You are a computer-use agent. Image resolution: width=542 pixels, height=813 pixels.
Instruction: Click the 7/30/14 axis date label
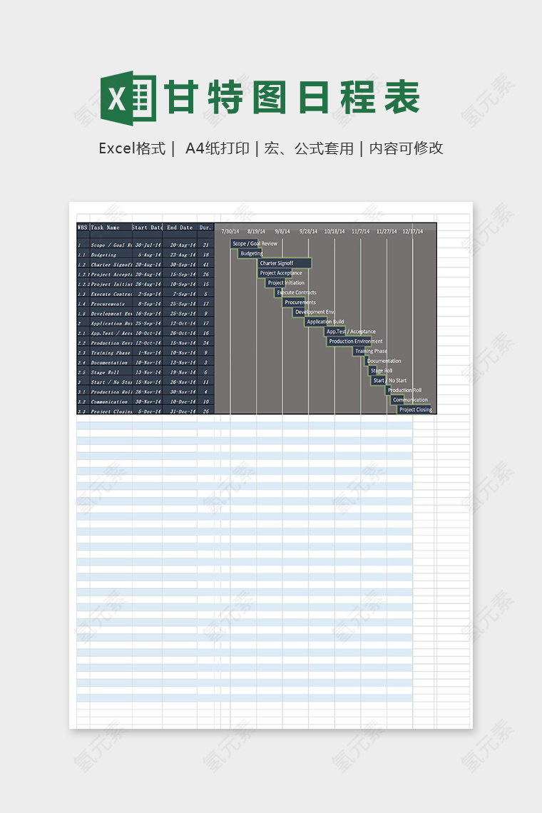[x=230, y=231]
